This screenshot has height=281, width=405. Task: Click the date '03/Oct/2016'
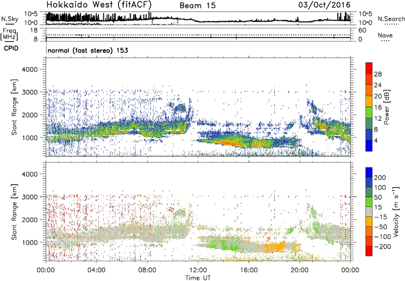(x=324, y=5)
